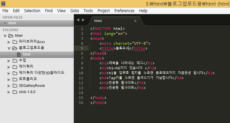This screenshot has width=230, height=123.
Task: Collapse the root html folder arrow
Action: tap(5, 36)
